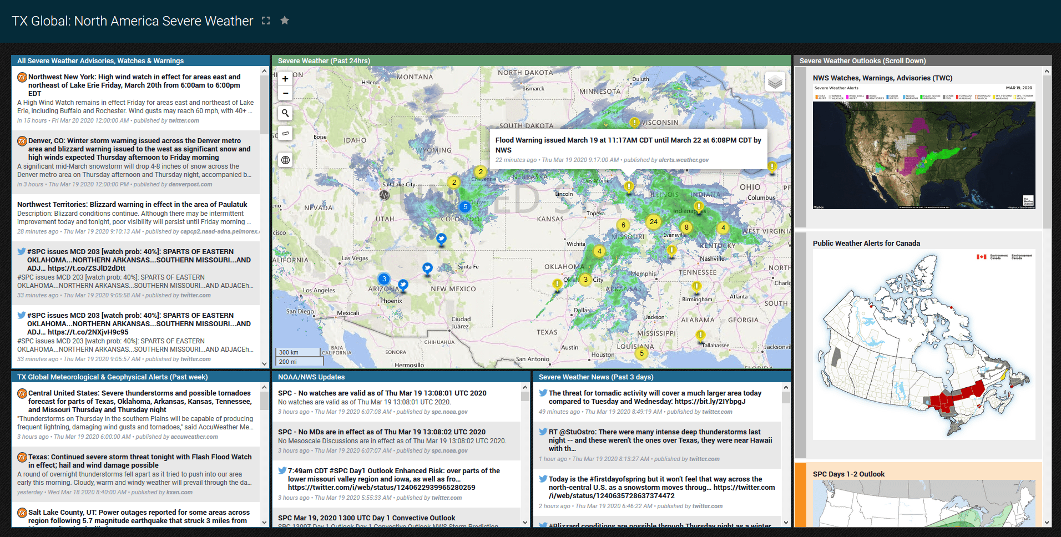Open the map search magnifier tool
The height and width of the screenshot is (537, 1061).
[285, 113]
